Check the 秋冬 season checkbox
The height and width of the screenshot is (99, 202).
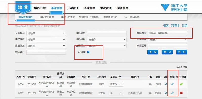coord(136,93)
